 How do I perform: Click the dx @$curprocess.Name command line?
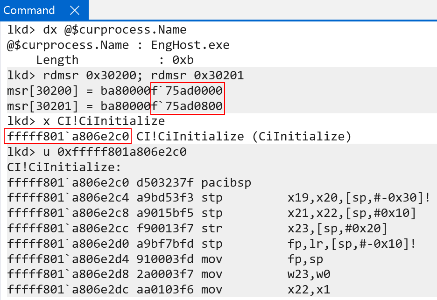(97, 30)
